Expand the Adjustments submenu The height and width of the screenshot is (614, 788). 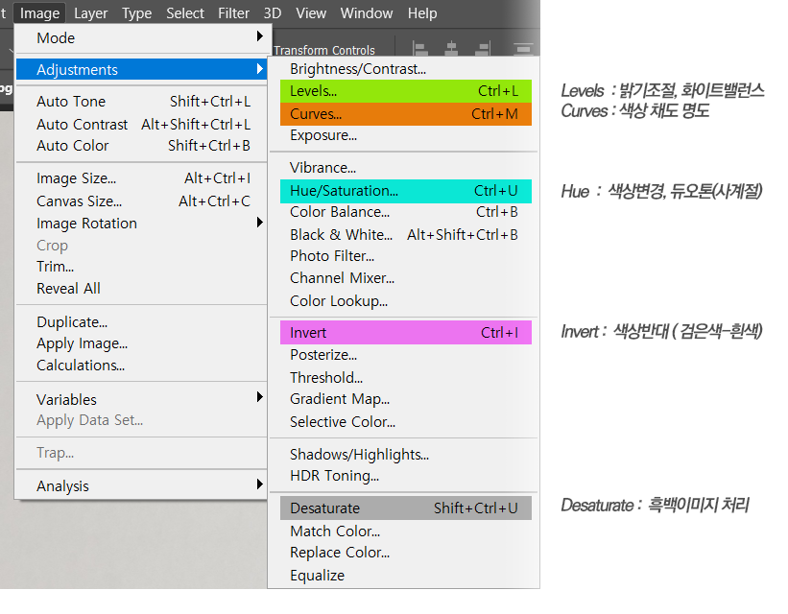click(x=142, y=69)
